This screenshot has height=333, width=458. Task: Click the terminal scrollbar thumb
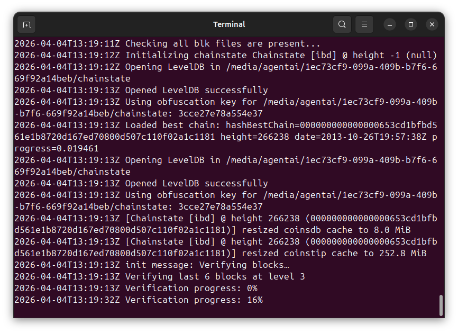point(441,305)
